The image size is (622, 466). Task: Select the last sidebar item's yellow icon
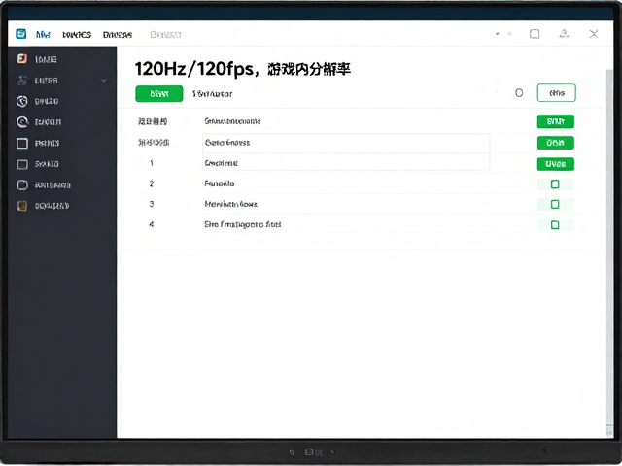click(22, 206)
